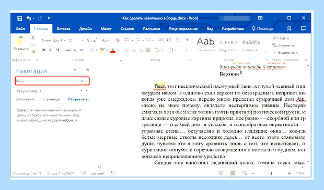
Task: Click the Increase Indent icon
Action: click(x=168, y=40)
